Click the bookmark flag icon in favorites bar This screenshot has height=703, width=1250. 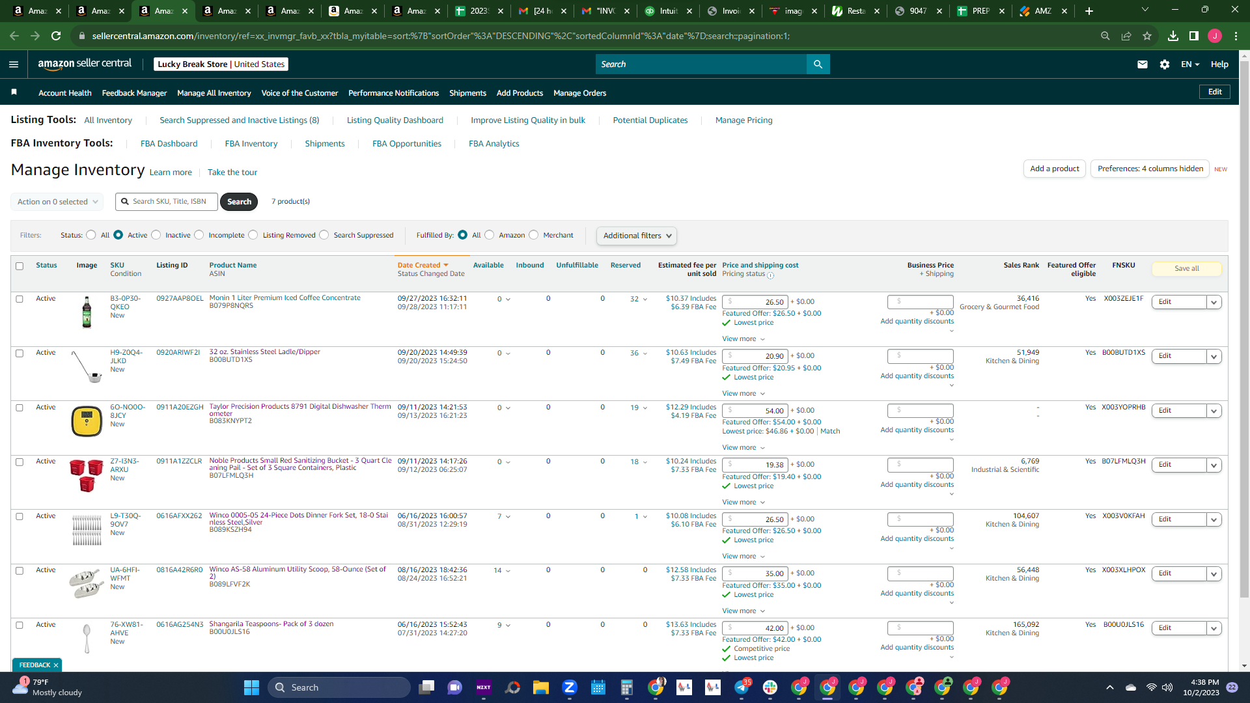[x=14, y=92]
